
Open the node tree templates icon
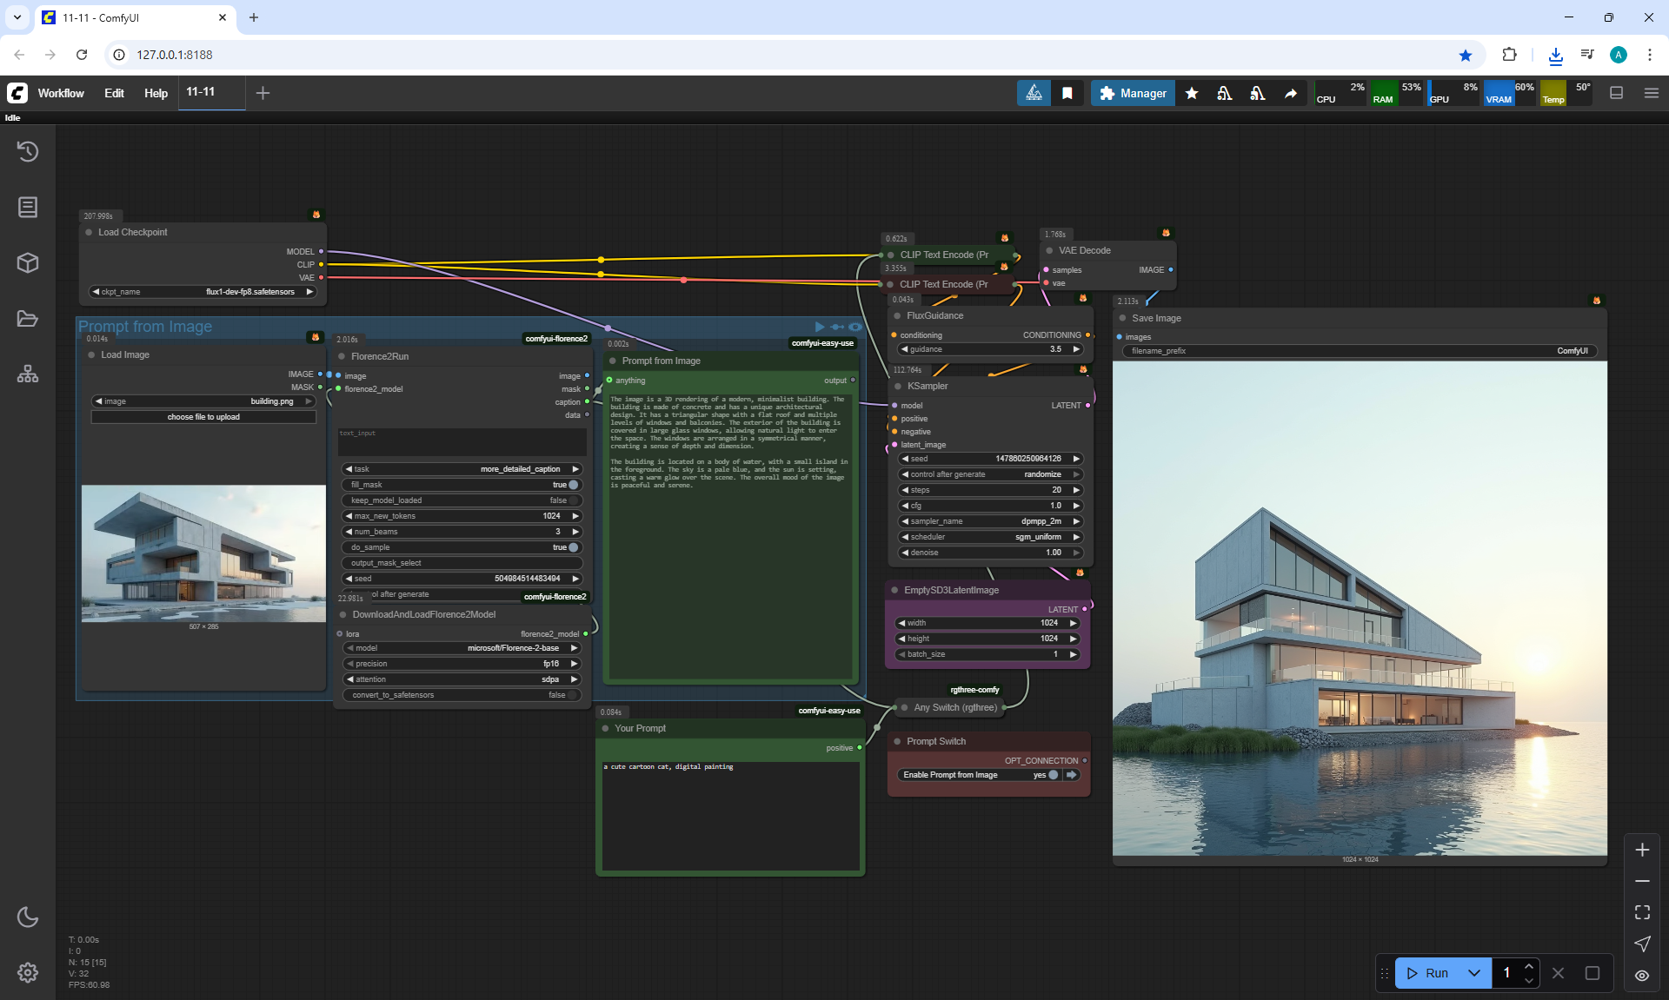(28, 374)
